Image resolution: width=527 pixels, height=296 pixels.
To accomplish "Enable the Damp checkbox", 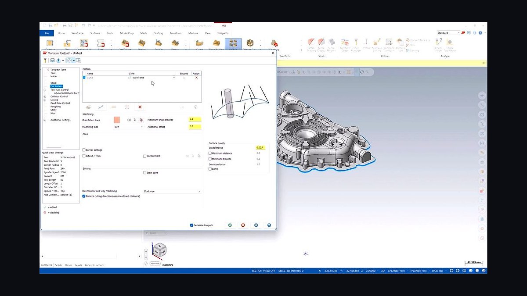I will click(x=210, y=169).
